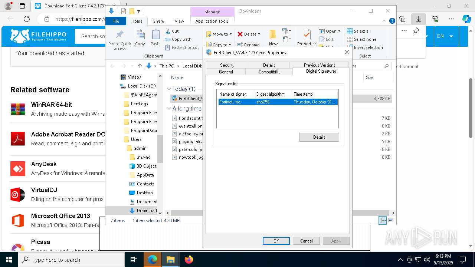Switch to details view button

(x=383, y=221)
